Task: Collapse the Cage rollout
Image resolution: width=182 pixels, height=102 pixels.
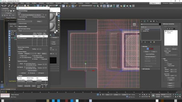Action: tap(164, 59)
